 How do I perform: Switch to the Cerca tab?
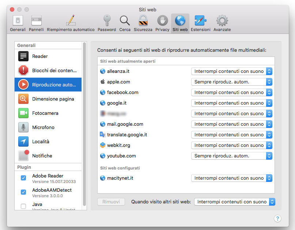click(125, 23)
